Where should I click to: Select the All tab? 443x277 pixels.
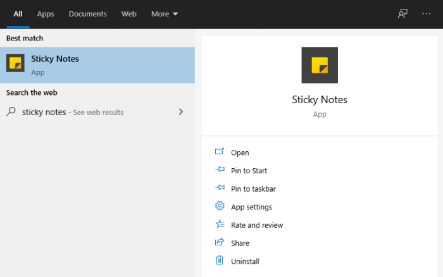[x=18, y=14]
